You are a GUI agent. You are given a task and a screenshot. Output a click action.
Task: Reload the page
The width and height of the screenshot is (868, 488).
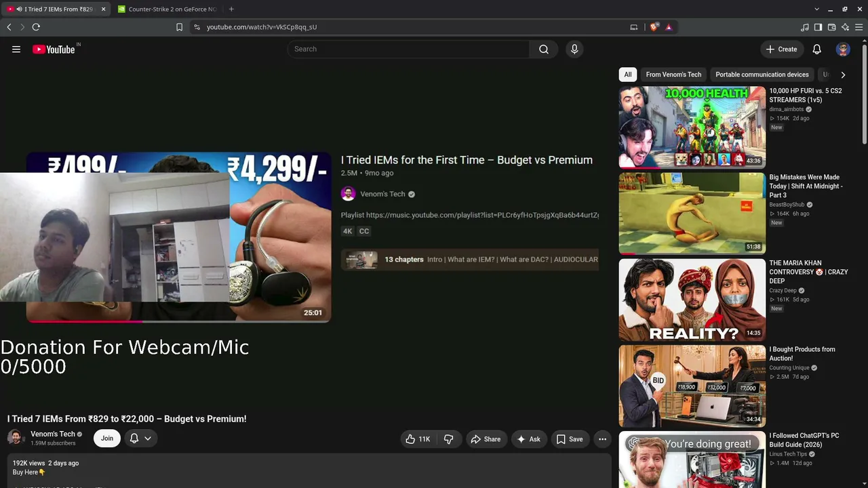[36, 27]
